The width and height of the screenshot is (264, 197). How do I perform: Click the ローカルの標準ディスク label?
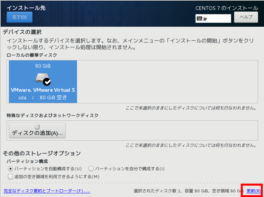[32, 55]
